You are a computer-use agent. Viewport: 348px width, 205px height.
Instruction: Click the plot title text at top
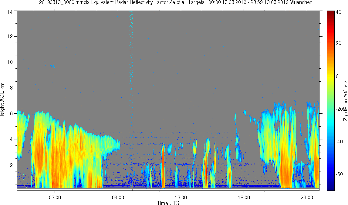point(176,2)
